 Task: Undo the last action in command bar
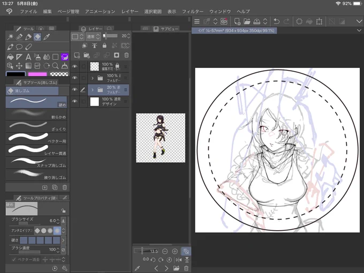(276, 21)
